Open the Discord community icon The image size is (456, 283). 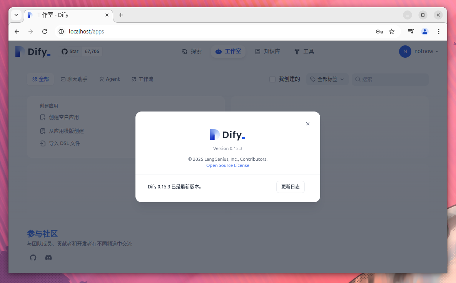48,258
